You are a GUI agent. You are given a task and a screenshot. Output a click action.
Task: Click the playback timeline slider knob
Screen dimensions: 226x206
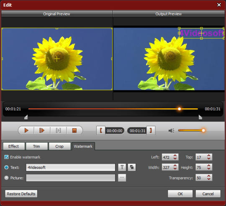179,109
